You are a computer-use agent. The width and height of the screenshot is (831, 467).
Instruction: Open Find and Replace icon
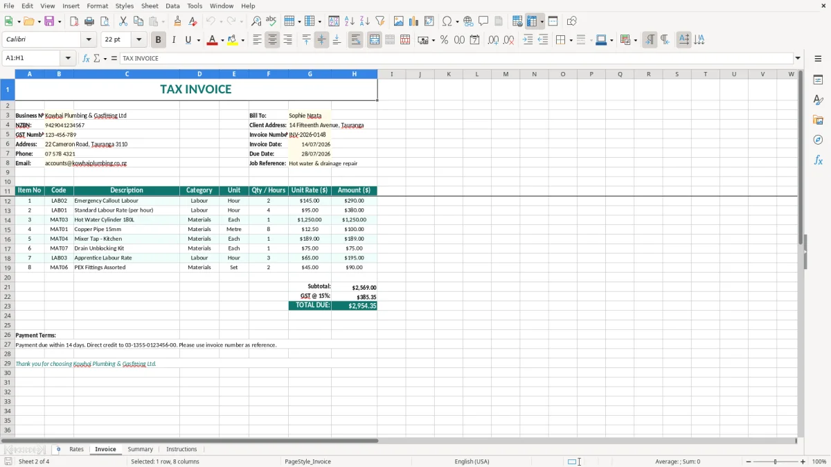[256, 21]
